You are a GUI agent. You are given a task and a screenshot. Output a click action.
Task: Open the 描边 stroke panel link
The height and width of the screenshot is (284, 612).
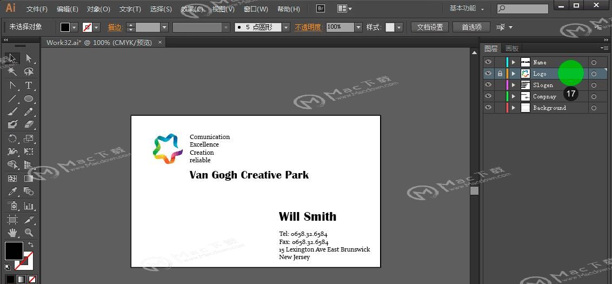coord(116,27)
